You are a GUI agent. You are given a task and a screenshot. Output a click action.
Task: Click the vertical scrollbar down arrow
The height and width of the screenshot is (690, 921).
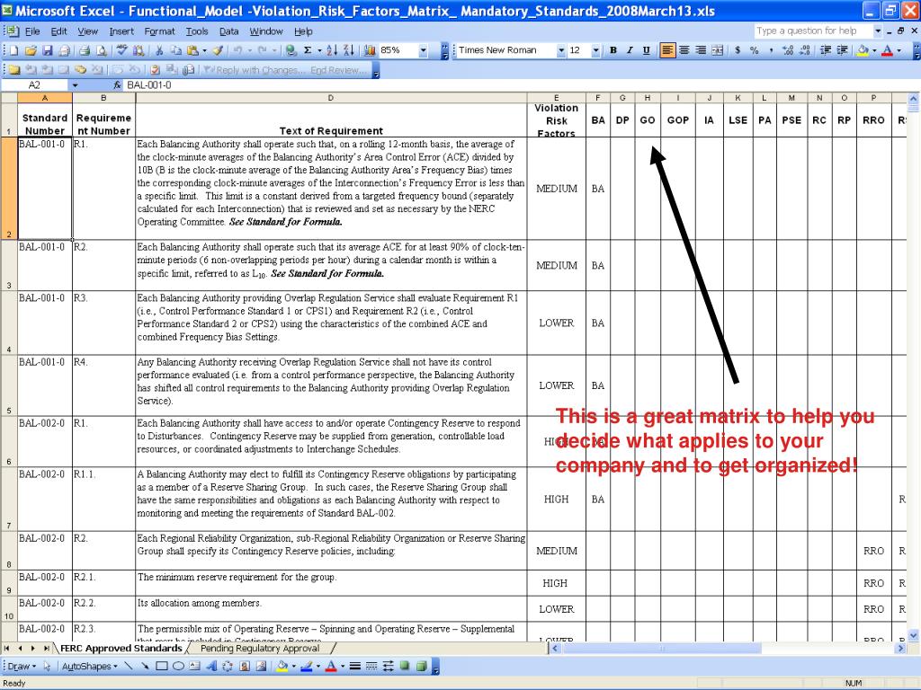(x=913, y=635)
